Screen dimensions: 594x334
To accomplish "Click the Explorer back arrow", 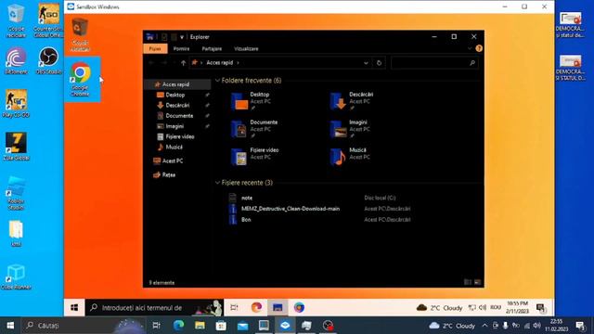I will [x=151, y=63].
